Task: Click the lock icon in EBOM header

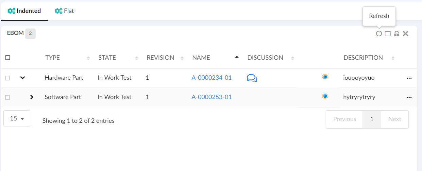Action: click(x=396, y=34)
